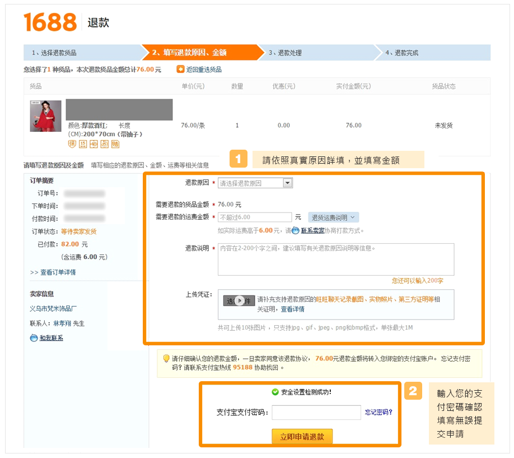Click the 赔 compensation badge icon
Screen dimensions: 514x458
115,144
